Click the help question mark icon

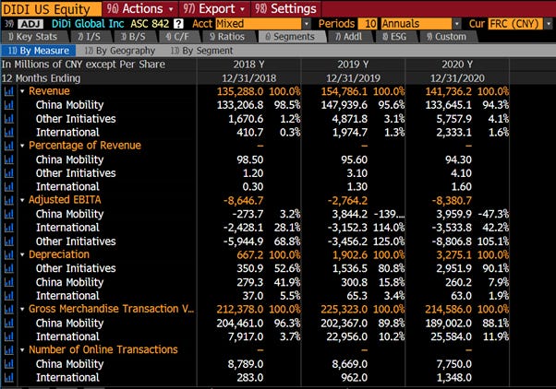pyautogui.click(x=179, y=24)
